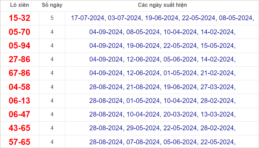Choose the 06-47 lô xiên pair

(19, 114)
